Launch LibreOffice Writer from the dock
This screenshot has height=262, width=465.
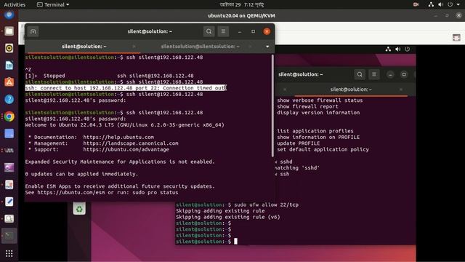[x=9, y=65]
